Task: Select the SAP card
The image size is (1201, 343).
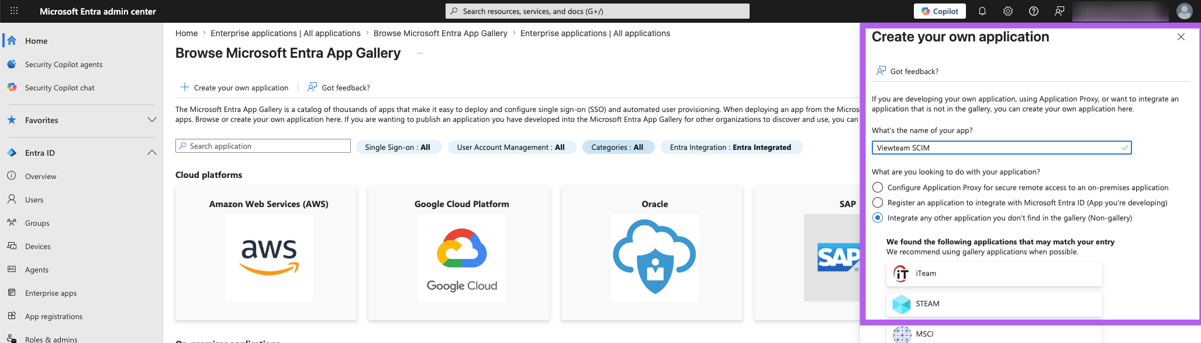Action: 807,253
